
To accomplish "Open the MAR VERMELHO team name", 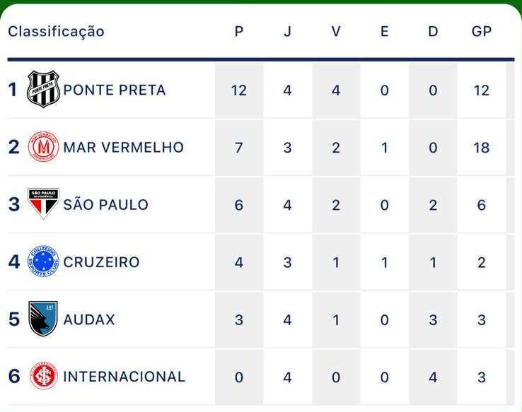I will coord(124,147).
